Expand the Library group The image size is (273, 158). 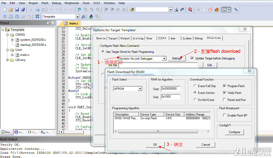[8, 60]
